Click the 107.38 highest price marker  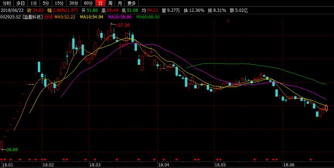click(x=123, y=25)
